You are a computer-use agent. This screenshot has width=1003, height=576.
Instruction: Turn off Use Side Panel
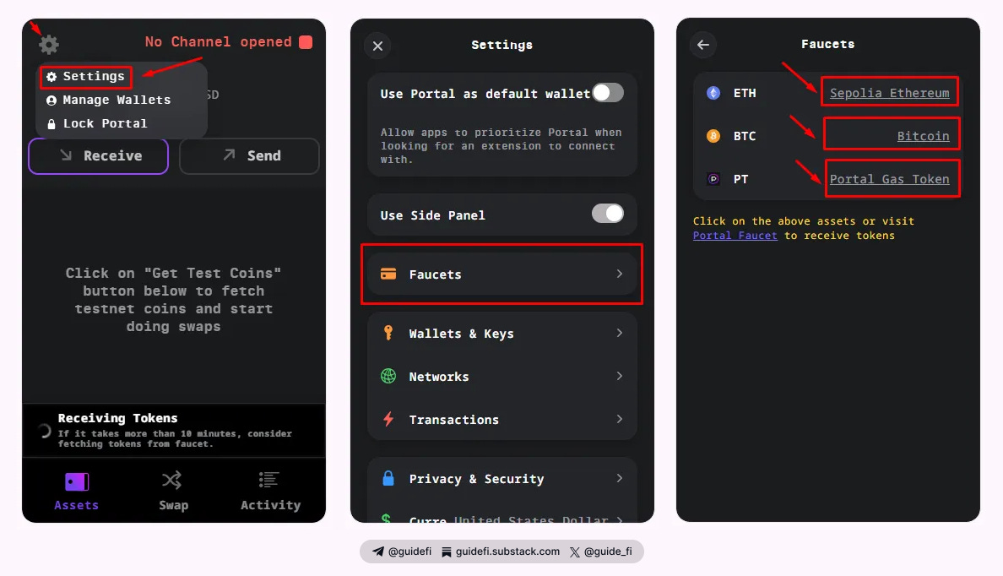click(610, 215)
